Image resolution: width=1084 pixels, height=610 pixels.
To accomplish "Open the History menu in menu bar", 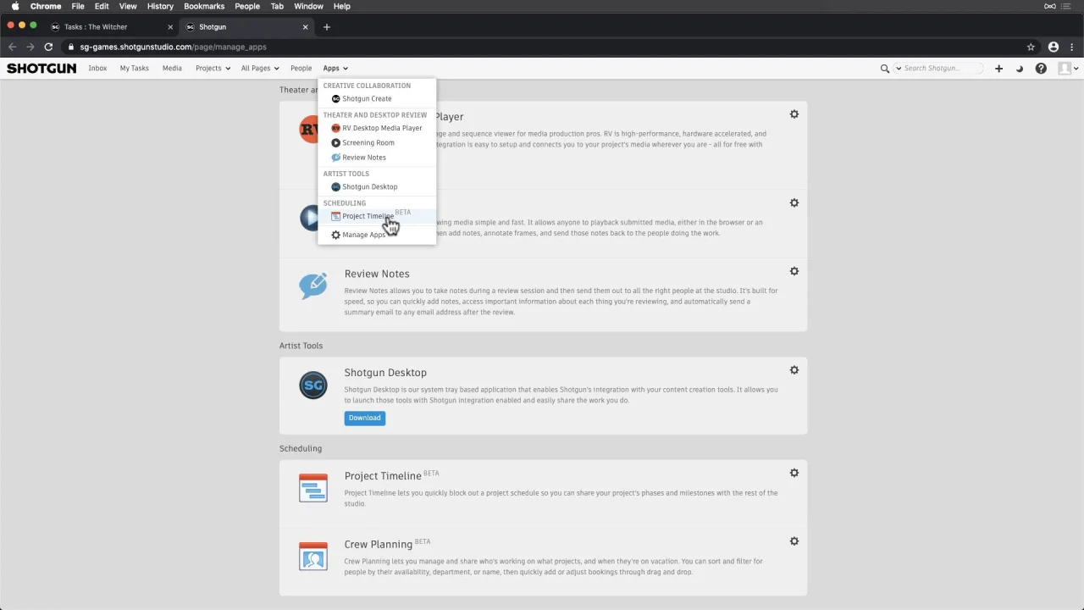I will (x=160, y=6).
